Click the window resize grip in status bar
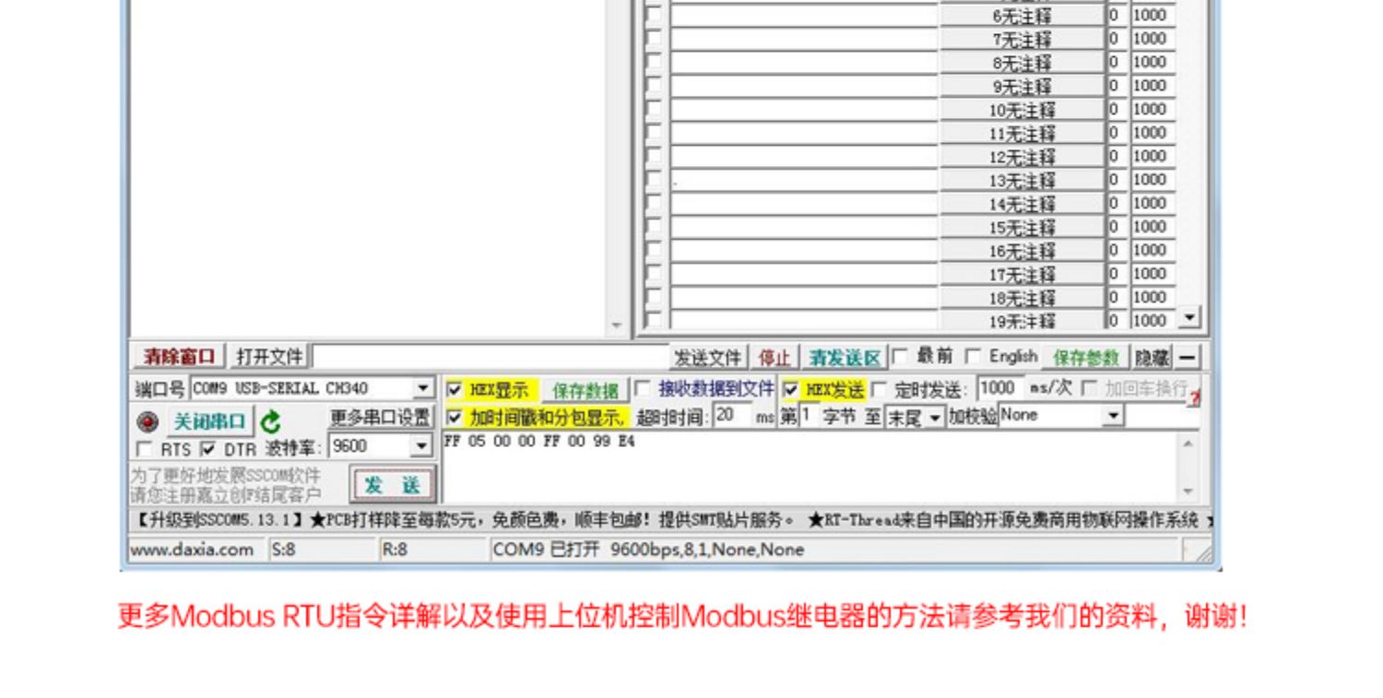The height and width of the screenshot is (698, 1383). pyautogui.click(x=1203, y=551)
